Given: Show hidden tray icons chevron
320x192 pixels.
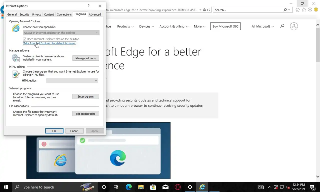Looking at the screenshot, I should pos(269,187).
